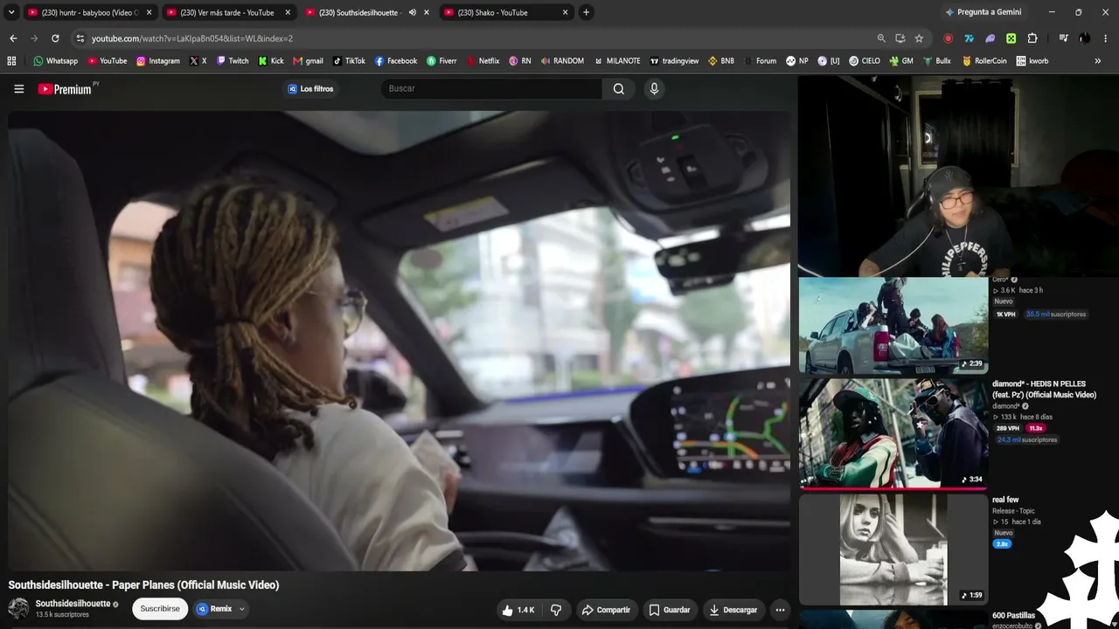Open the green square extension icon
Screen dimensions: 1119x629
click(1011, 38)
